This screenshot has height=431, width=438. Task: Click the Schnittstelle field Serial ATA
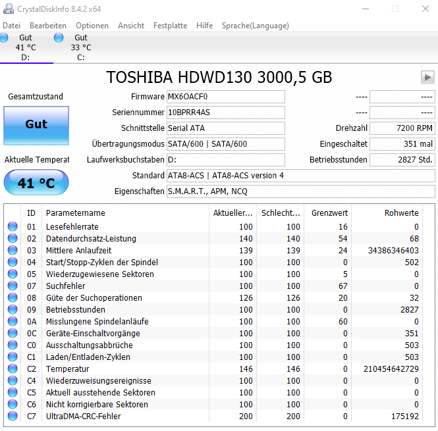click(226, 128)
